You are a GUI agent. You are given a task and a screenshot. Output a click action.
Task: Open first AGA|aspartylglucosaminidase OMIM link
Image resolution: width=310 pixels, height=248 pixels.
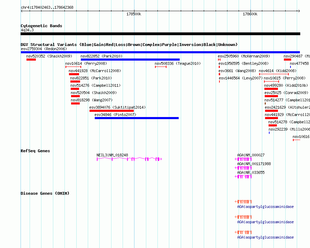265,207
